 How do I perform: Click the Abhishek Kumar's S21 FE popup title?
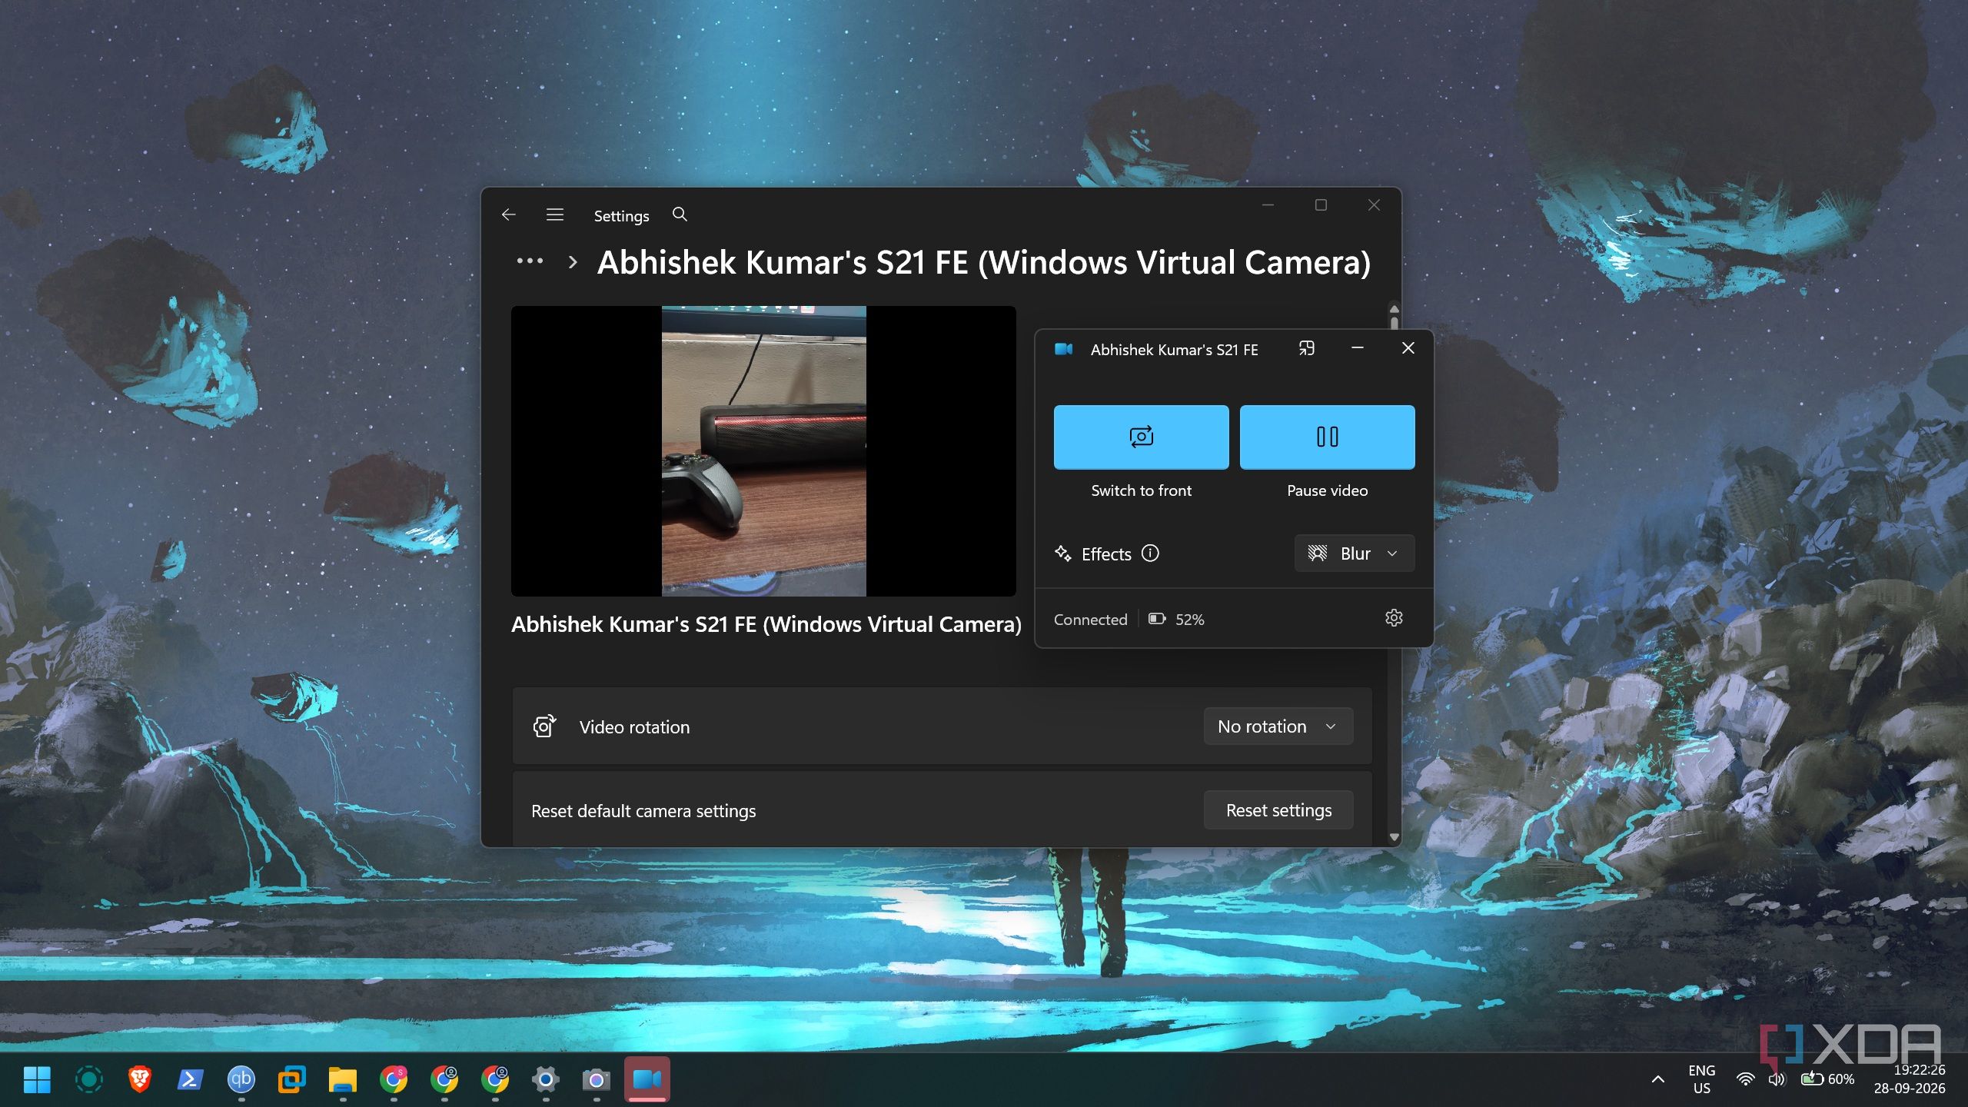pyautogui.click(x=1174, y=350)
